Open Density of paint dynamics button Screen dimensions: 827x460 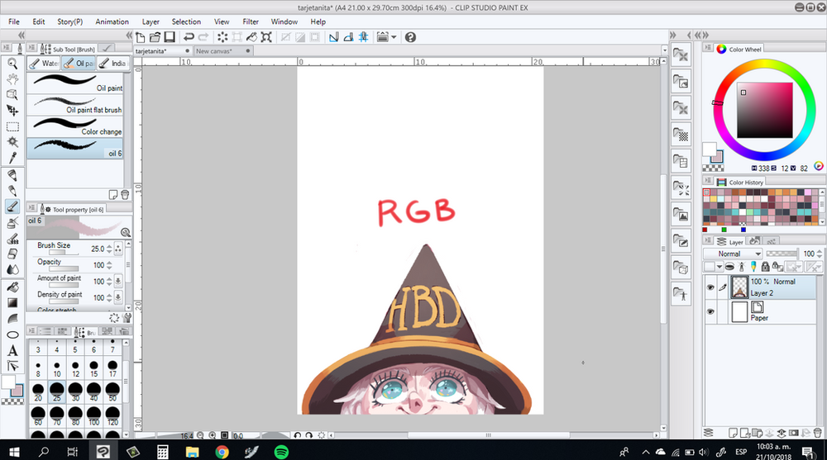coord(118,297)
